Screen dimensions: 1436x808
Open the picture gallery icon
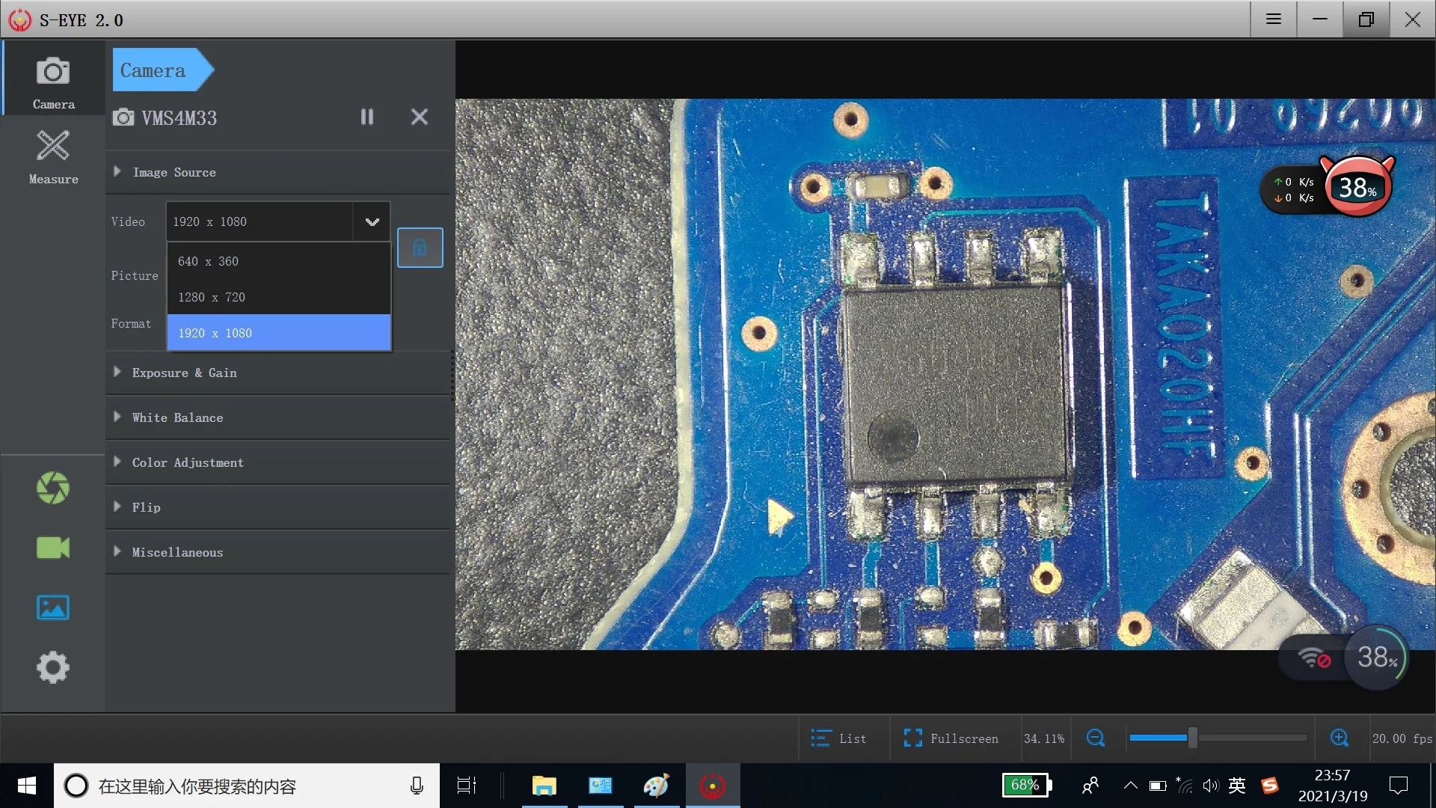[x=53, y=607]
